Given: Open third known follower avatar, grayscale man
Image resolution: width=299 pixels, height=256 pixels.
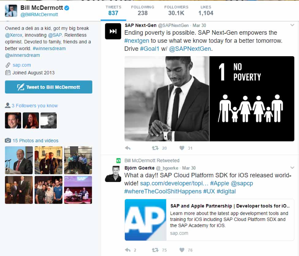Looking at the screenshot, I should (x=48, y=120).
